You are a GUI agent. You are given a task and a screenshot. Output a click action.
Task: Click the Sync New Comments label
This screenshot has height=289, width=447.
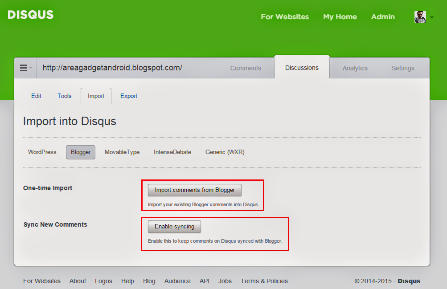pos(55,224)
